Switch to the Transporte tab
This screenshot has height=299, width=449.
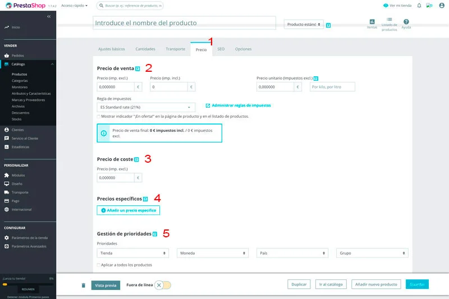point(176,49)
